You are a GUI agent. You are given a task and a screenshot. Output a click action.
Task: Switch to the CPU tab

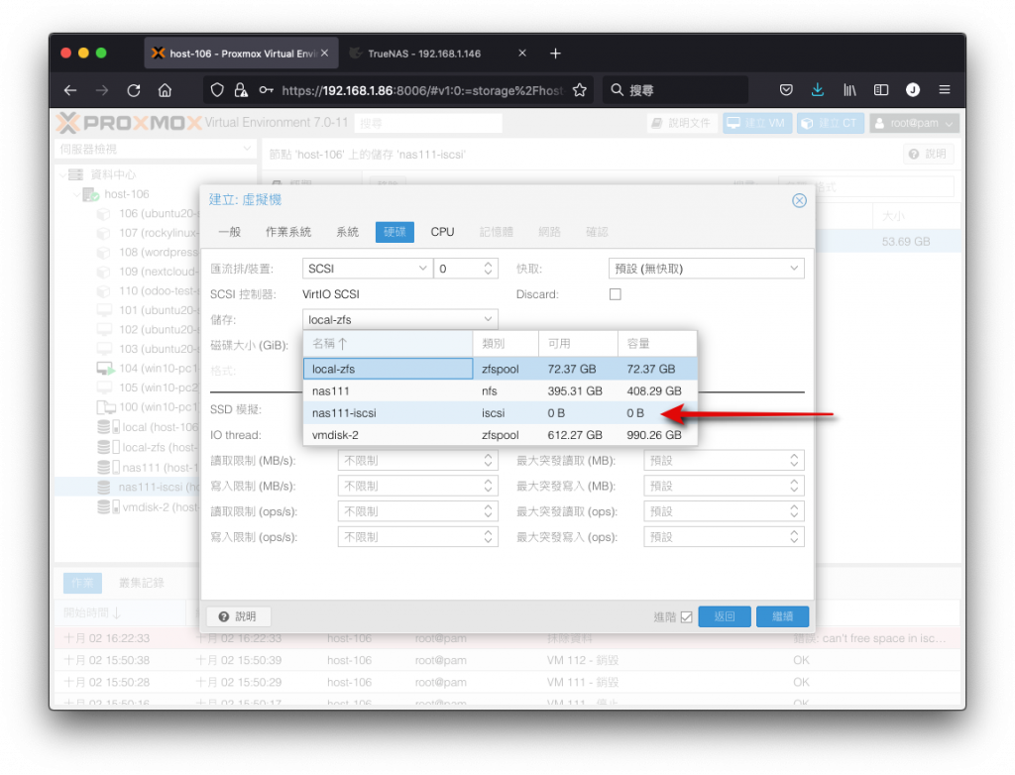tap(443, 232)
